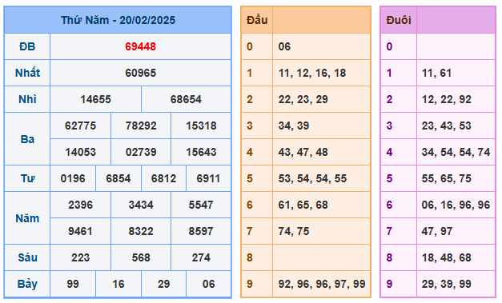This screenshot has width=502, height=303.
Task: Click Đầu row 5 values 53, 54, 54, 55
Action: pyautogui.click(x=312, y=178)
